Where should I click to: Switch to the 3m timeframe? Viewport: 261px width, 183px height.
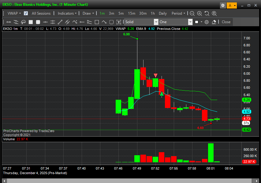(x=111, y=13)
